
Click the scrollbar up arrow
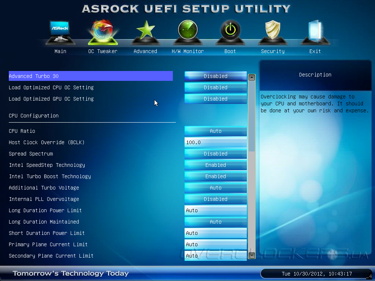click(252, 78)
